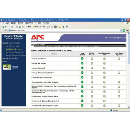Viewport: 130px width, 130px height.
Task: Click the running-figure Interactive Assistant image
Action: pos(7,67)
